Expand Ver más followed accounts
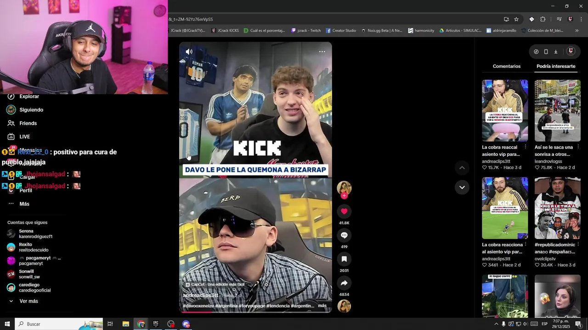588x330 pixels. 28,301
